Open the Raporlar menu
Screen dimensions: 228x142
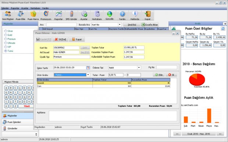click(15, 8)
